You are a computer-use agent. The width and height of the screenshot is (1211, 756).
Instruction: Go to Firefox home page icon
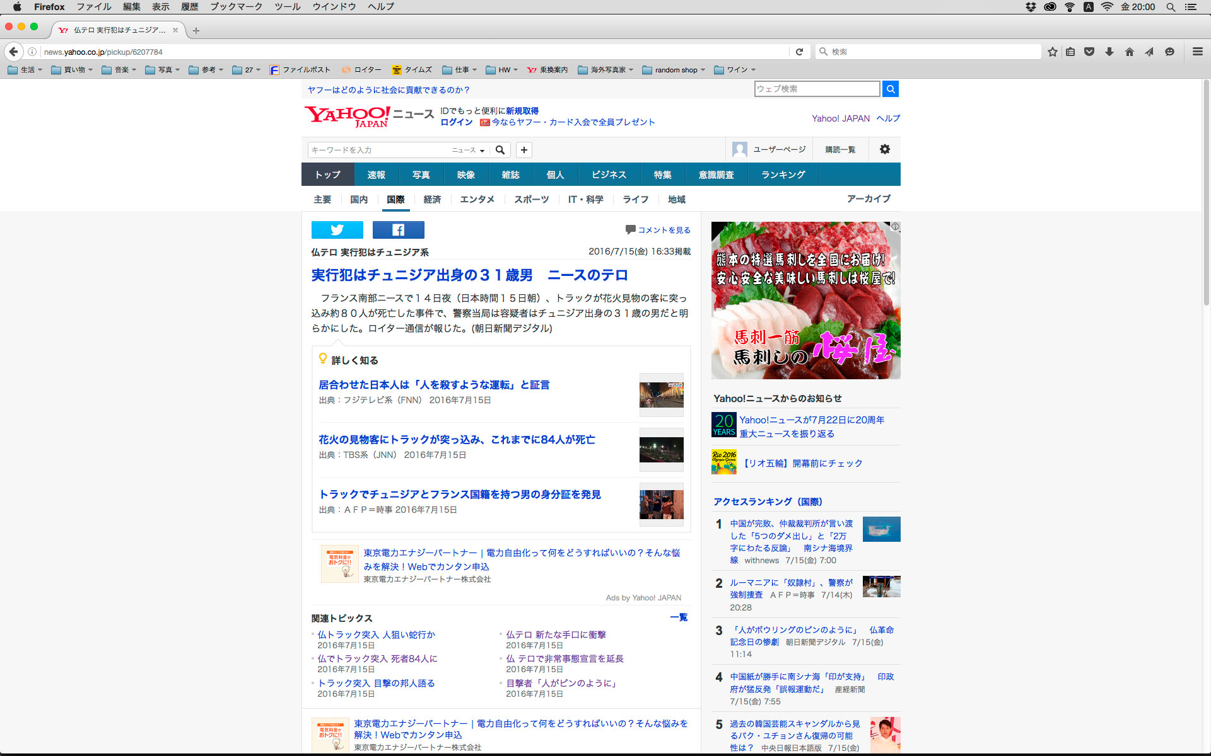pyautogui.click(x=1129, y=52)
